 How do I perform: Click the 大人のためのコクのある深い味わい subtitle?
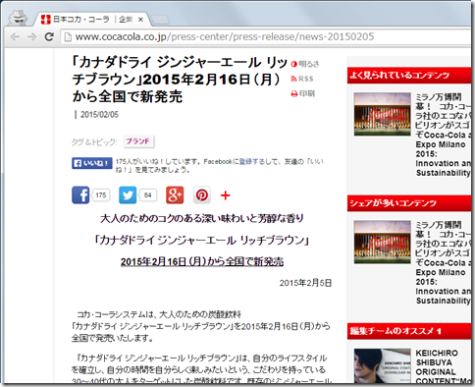(x=202, y=218)
